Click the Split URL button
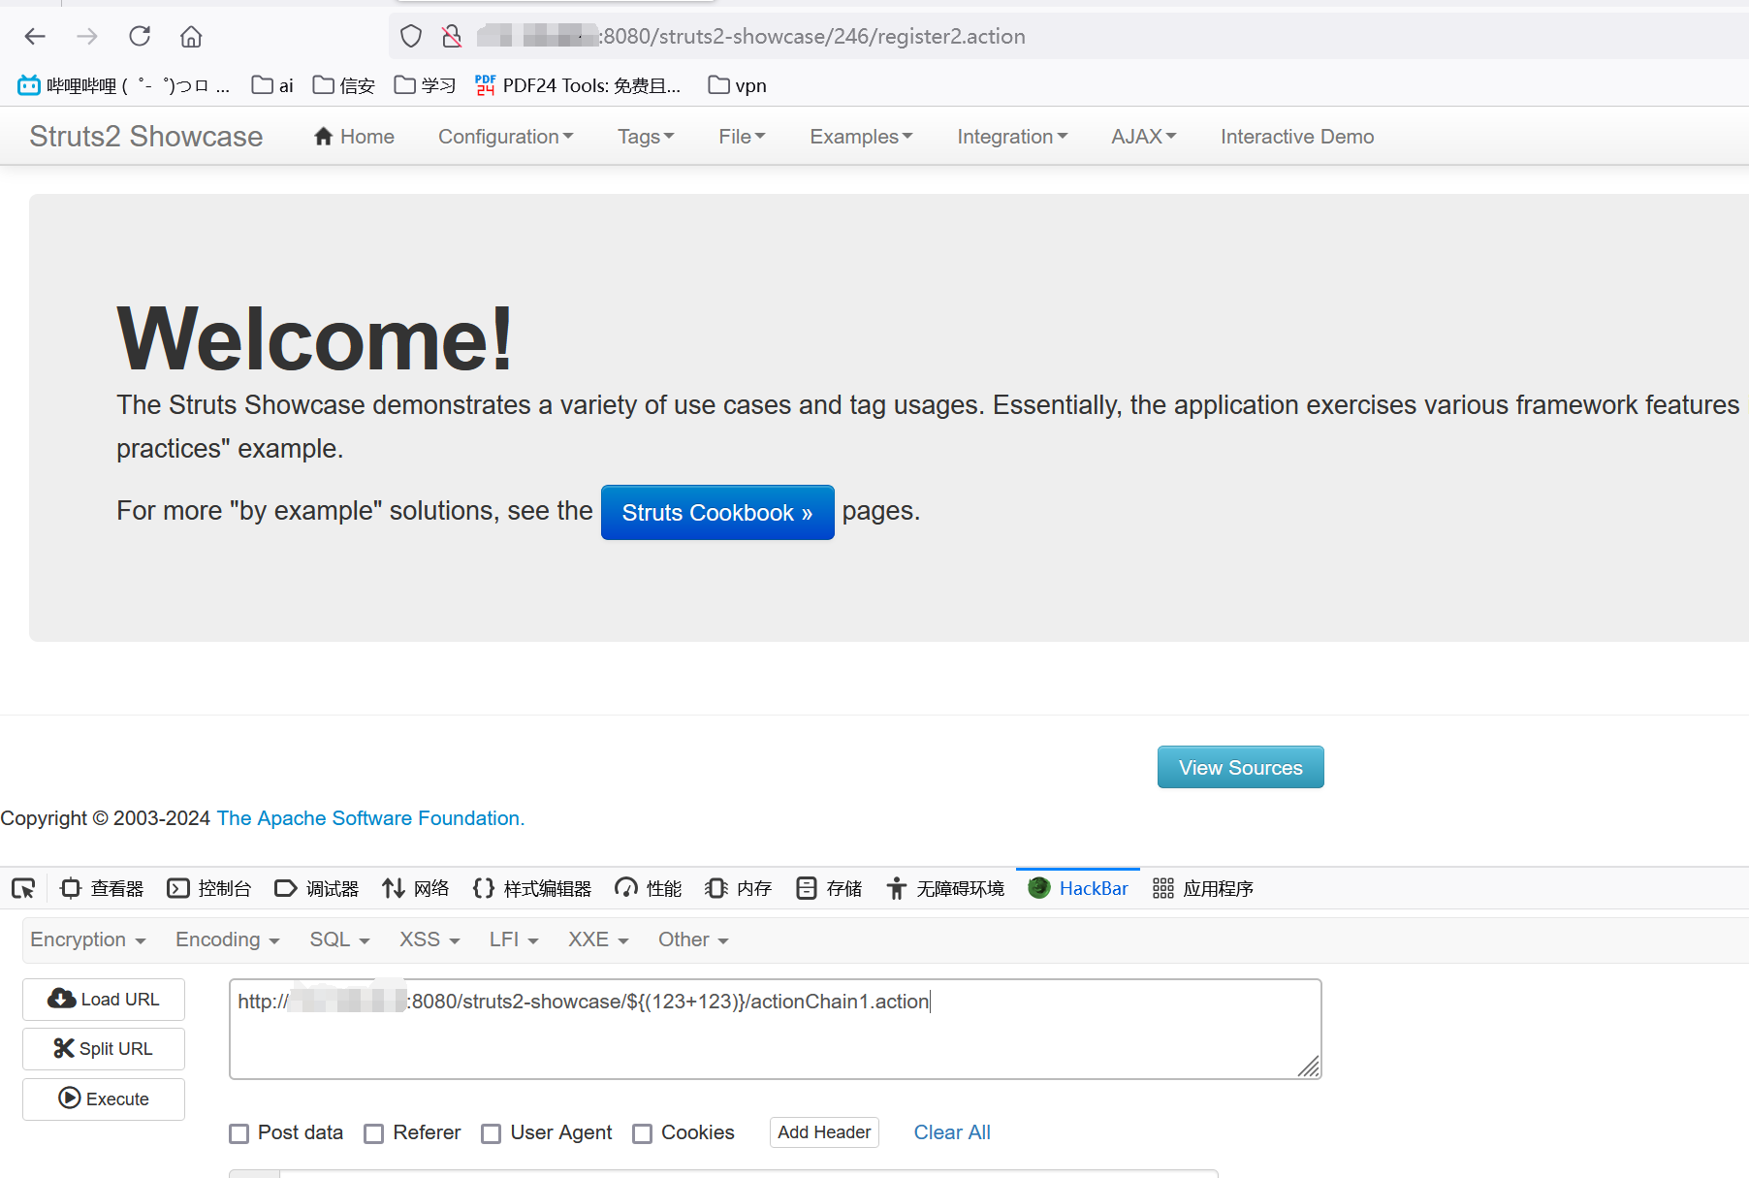 [104, 1049]
